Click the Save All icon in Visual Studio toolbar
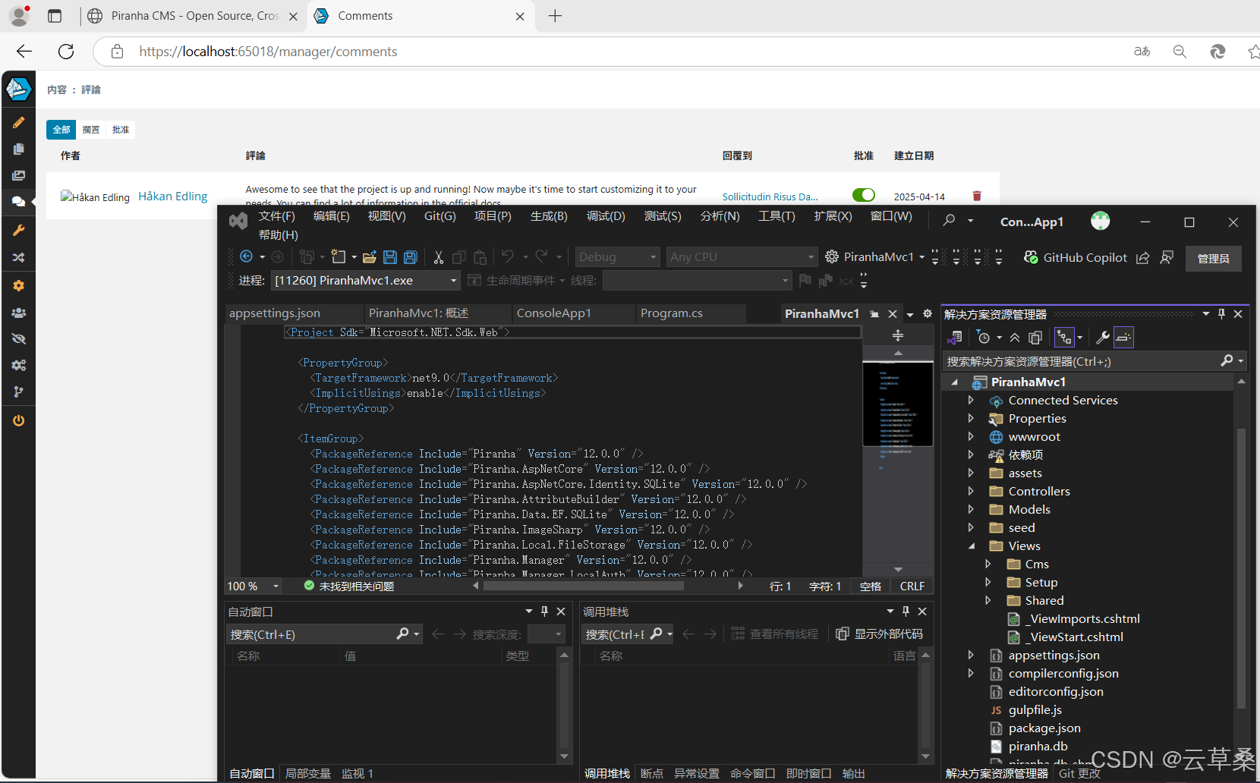 pyautogui.click(x=411, y=257)
